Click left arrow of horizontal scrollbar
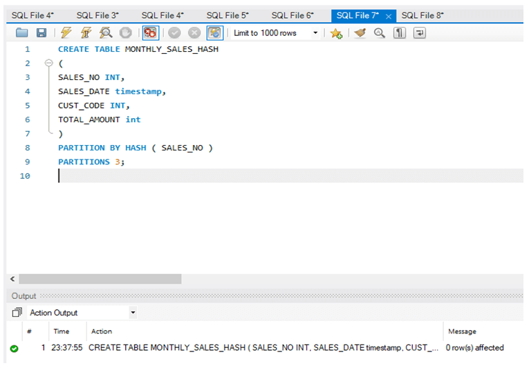Screen dimensions: 529x368 [12, 279]
